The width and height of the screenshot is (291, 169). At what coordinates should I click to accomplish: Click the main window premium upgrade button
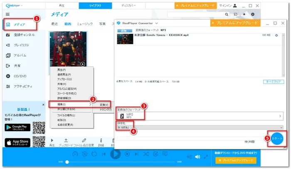[x=196, y=5]
